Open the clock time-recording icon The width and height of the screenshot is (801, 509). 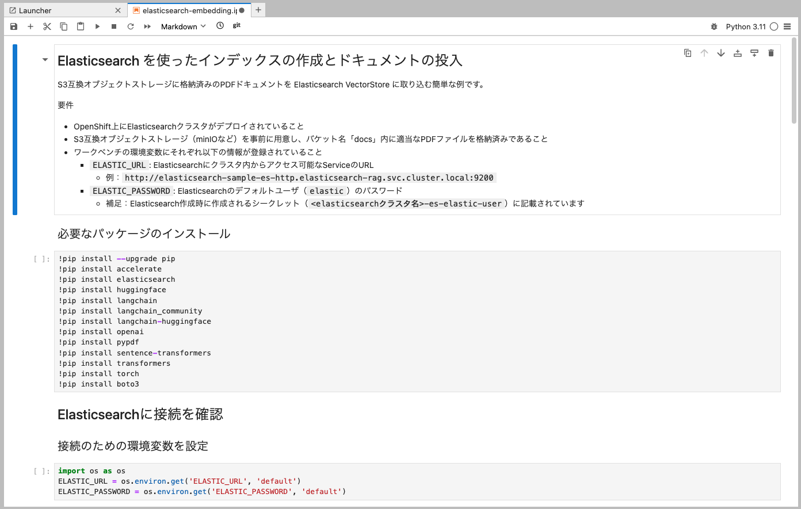(220, 26)
